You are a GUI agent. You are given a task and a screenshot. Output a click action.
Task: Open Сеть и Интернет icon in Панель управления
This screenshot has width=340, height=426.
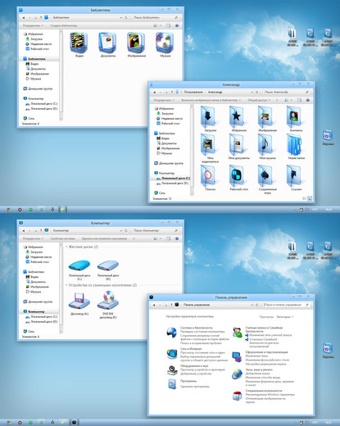tap(172, 354)
